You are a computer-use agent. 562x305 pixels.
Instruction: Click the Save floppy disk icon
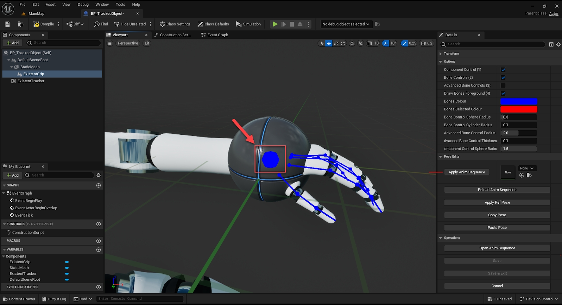(x=7, y=24)
